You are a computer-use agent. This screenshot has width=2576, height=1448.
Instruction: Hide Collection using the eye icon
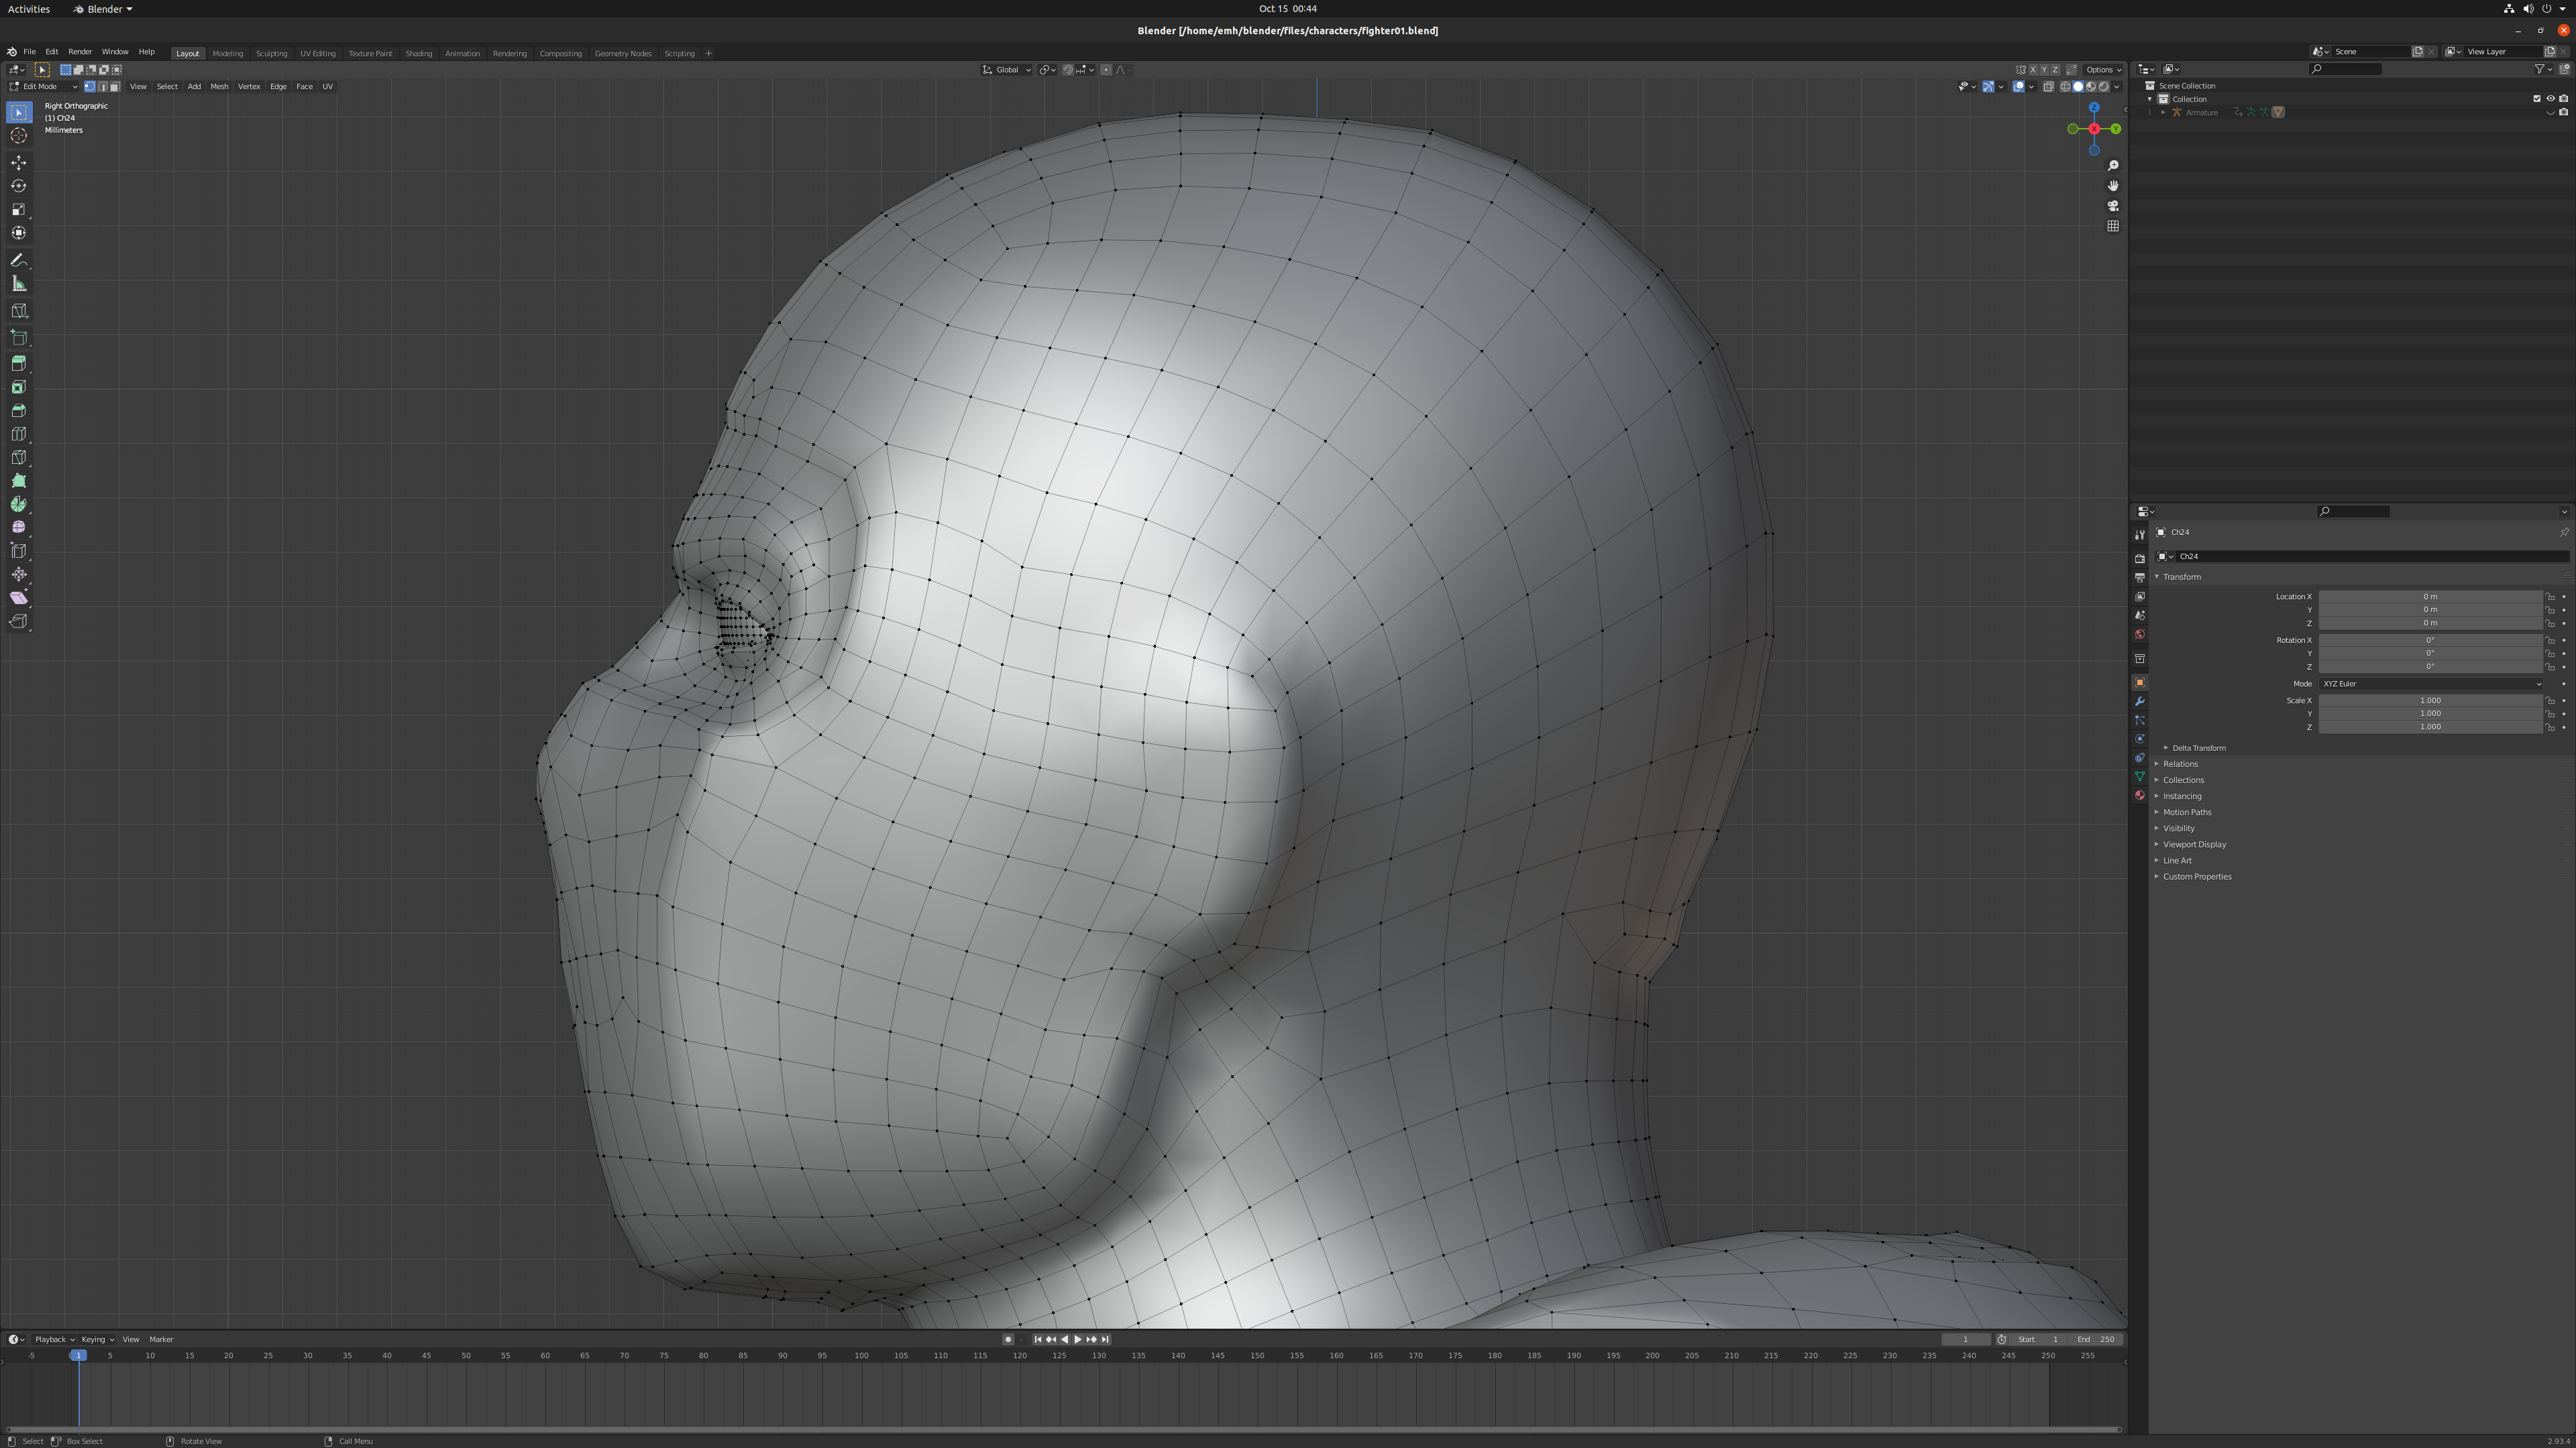(2550, 99)
